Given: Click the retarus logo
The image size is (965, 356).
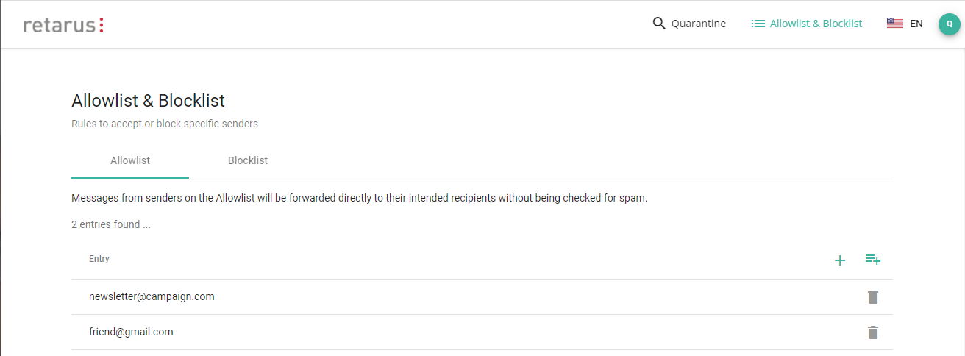Looking at the screenshot, I should (63, 25).
